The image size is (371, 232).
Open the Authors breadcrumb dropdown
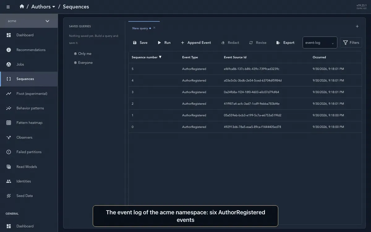[43, 6]
